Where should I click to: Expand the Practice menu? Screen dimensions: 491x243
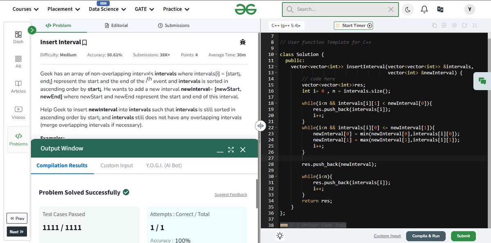(x=176, y=9)
